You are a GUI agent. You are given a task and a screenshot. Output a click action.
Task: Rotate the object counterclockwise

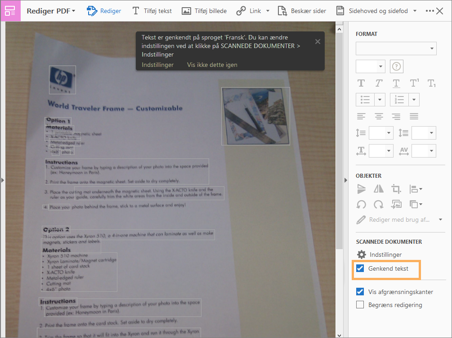[361, 204]
